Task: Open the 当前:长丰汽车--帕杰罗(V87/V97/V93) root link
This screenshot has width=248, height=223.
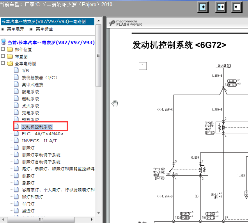Action: coord(51,42)
